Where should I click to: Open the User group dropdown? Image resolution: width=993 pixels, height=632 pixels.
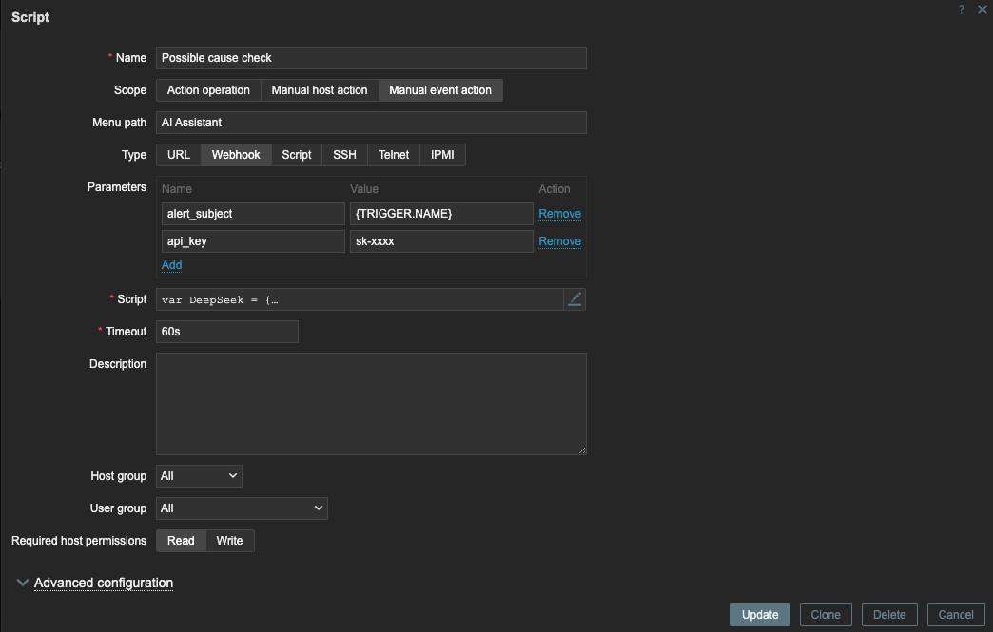tap(242, 508)
